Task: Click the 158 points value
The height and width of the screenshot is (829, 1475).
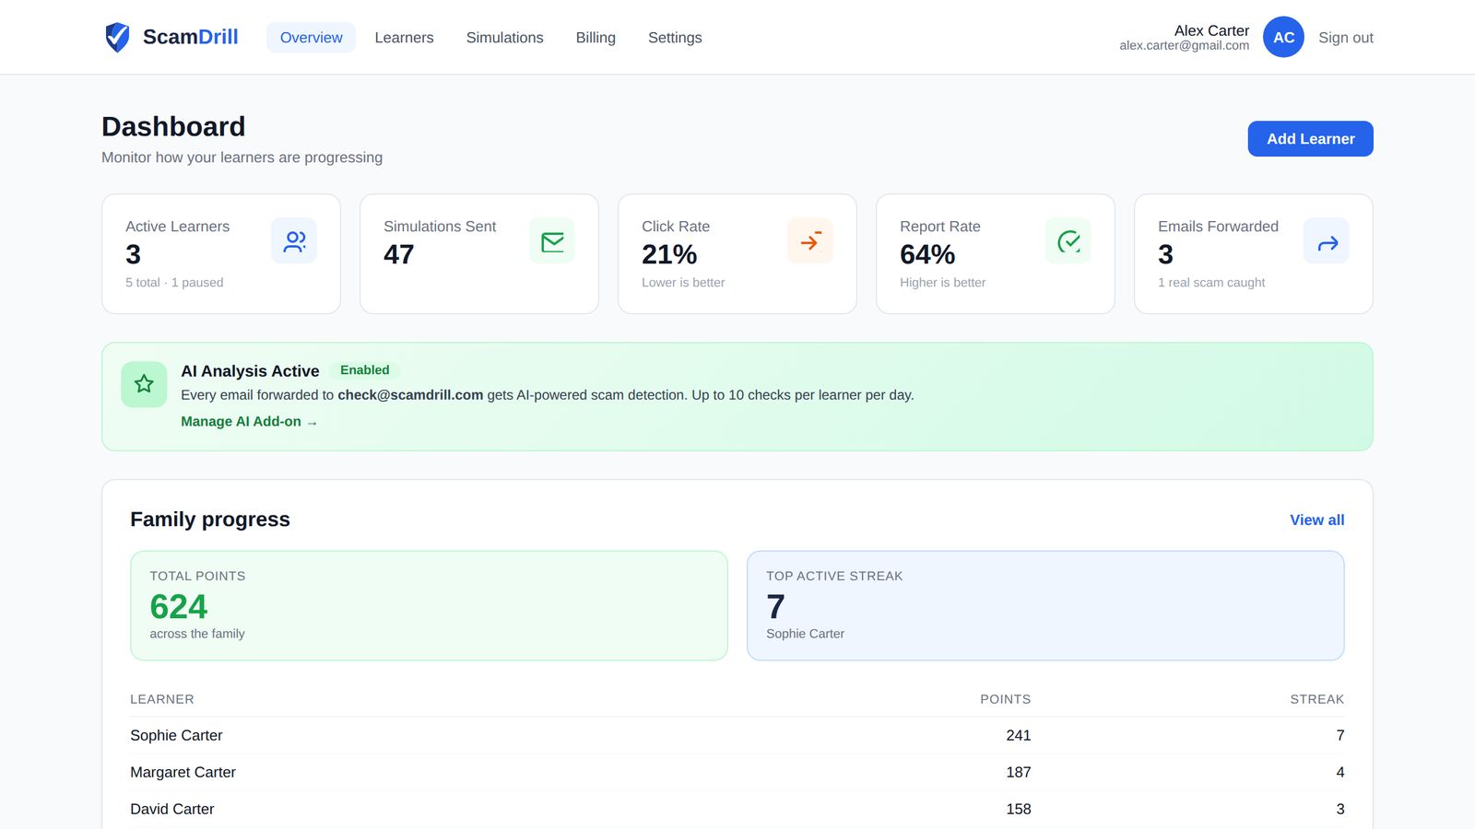Action: point(1018,809)
